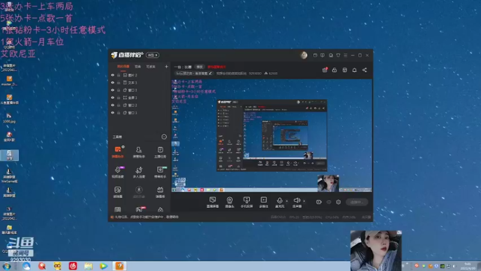Switch to the third scene tab
Viewport: 481px width, 271px height.
click(x=151, y=67)
